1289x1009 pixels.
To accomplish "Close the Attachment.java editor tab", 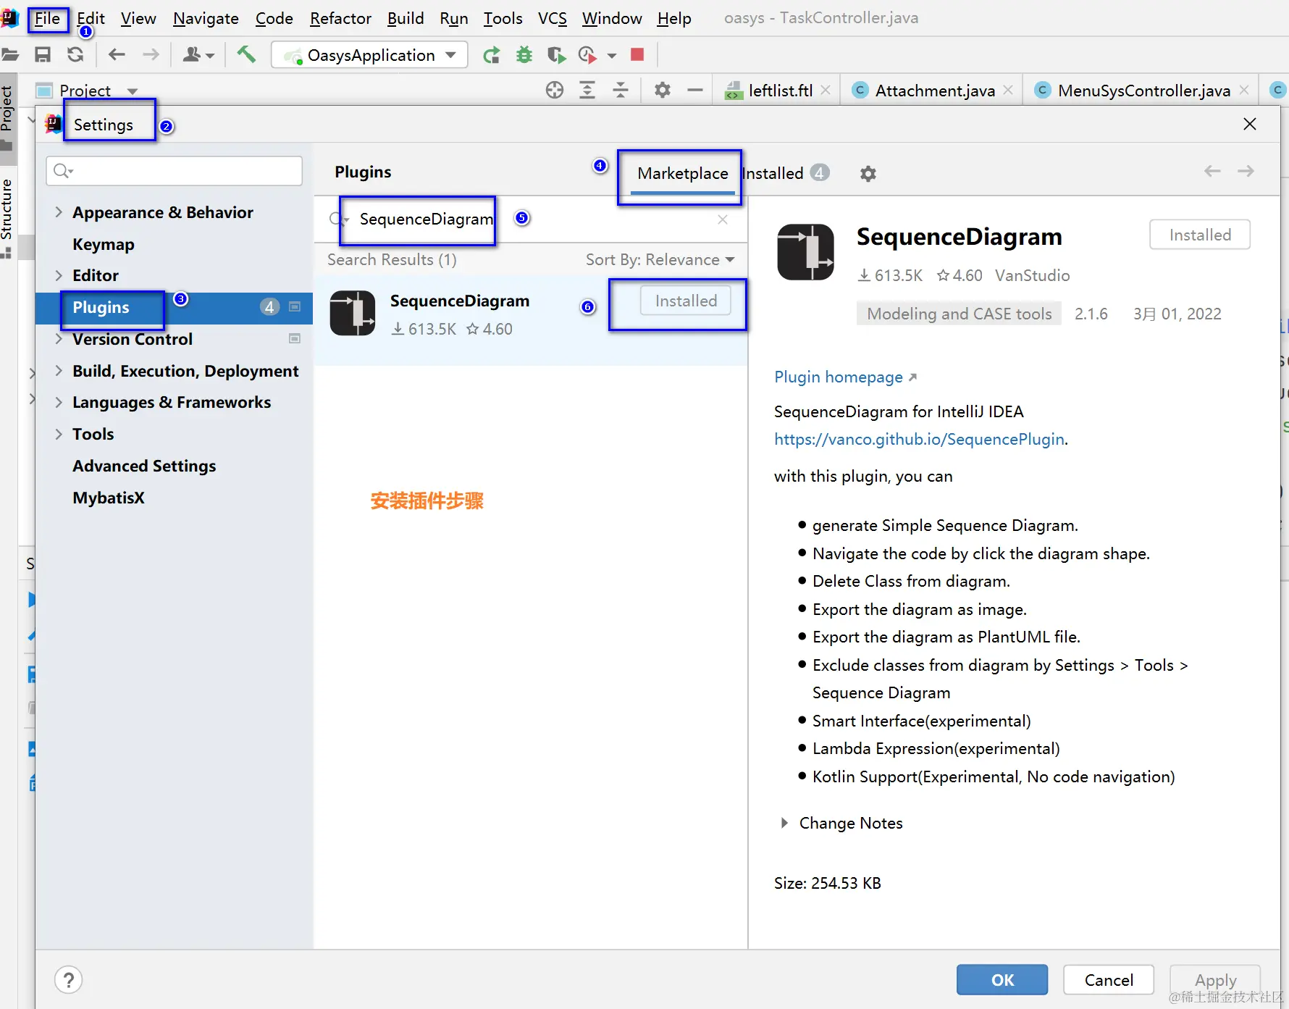I will [1008, 91].
